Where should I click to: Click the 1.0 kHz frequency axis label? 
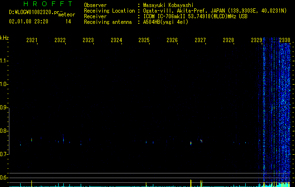coord(4,84)
